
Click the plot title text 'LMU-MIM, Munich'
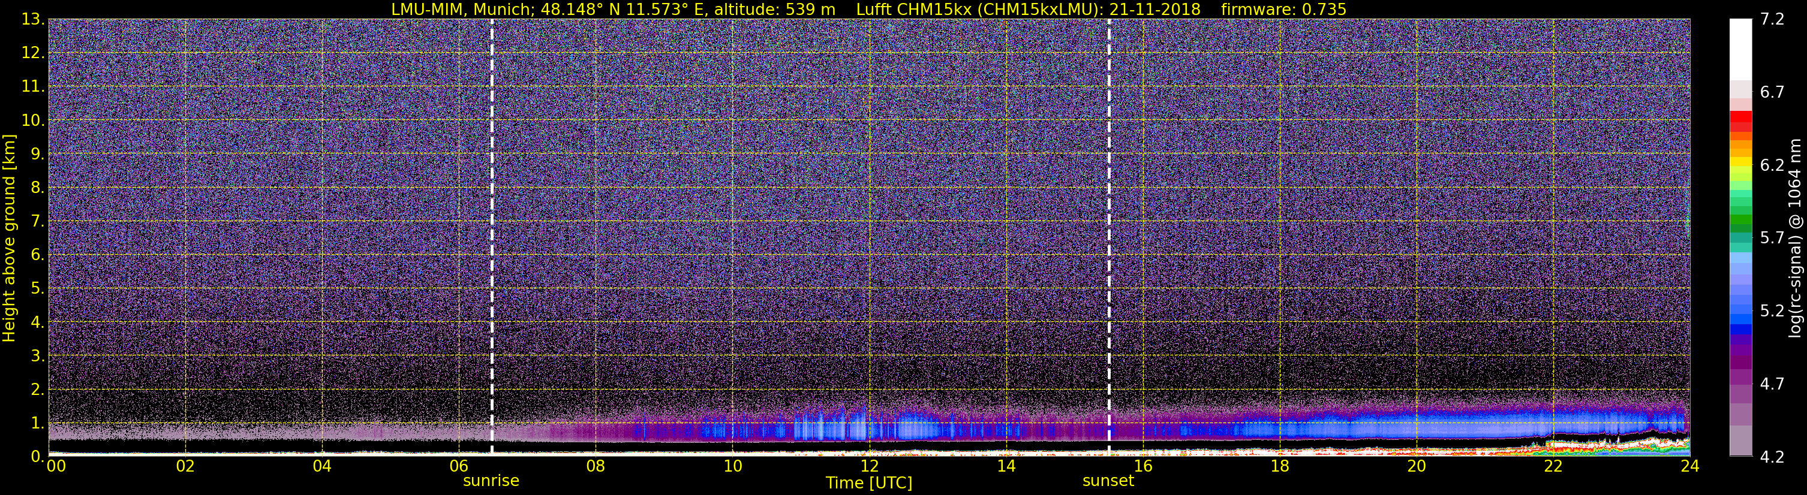[462, 9]
